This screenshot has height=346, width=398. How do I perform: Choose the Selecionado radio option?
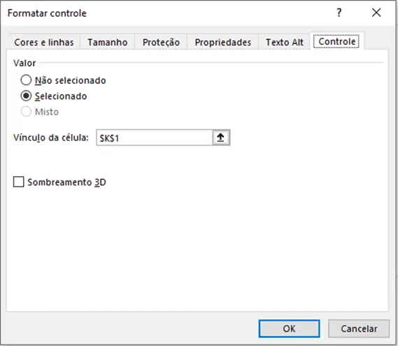pyautogui.click(x=26, y=96)
